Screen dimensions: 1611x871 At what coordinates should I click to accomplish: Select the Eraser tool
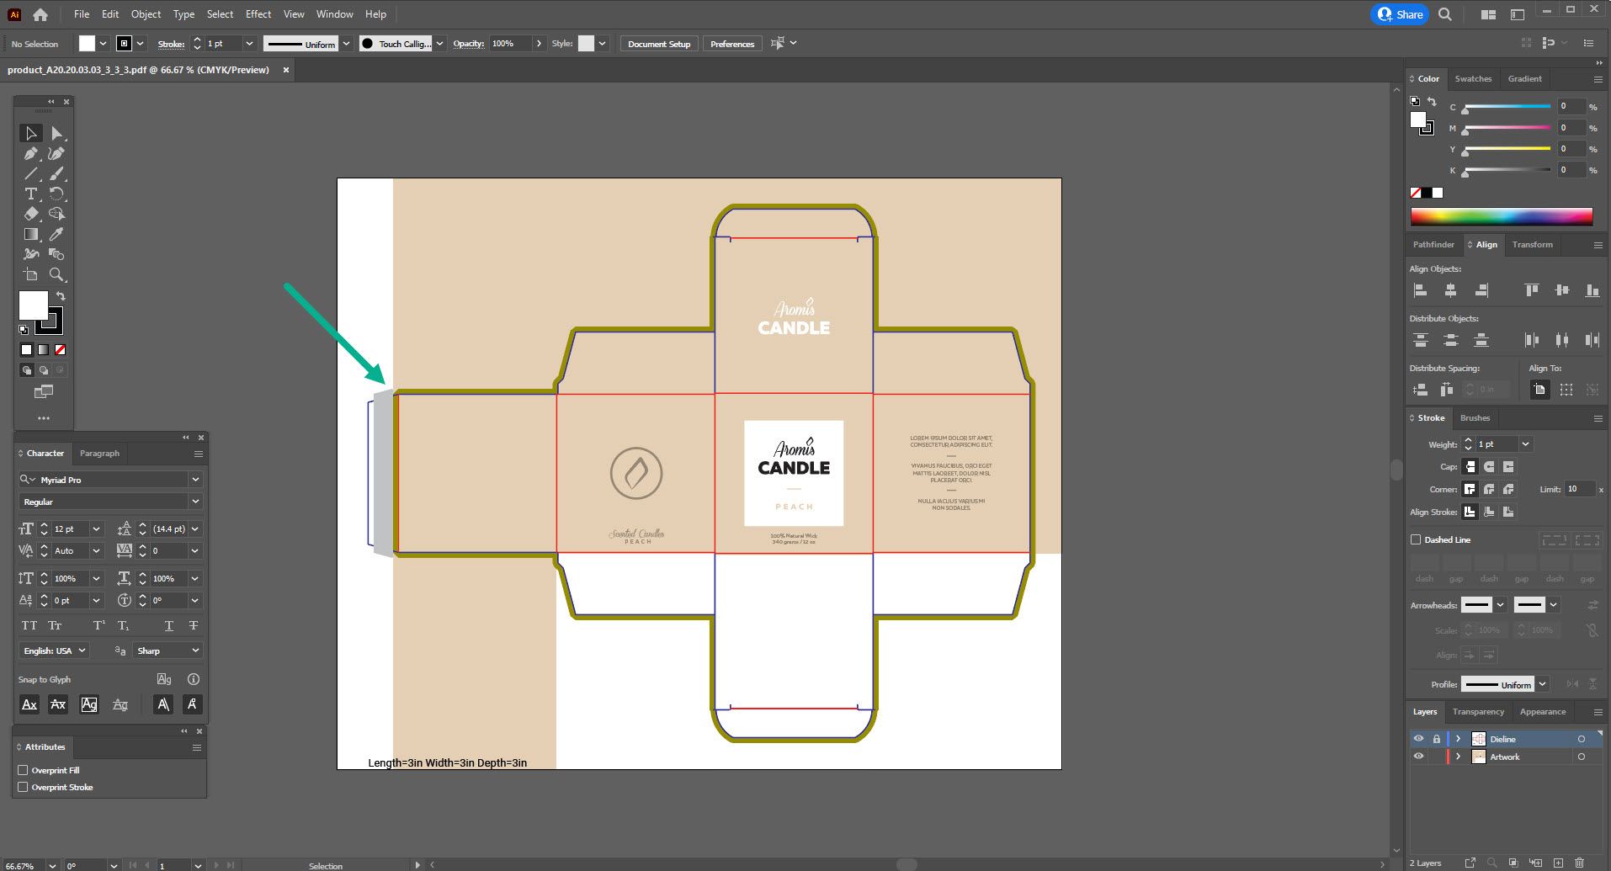pyautogui.click(x=31, y=214)
